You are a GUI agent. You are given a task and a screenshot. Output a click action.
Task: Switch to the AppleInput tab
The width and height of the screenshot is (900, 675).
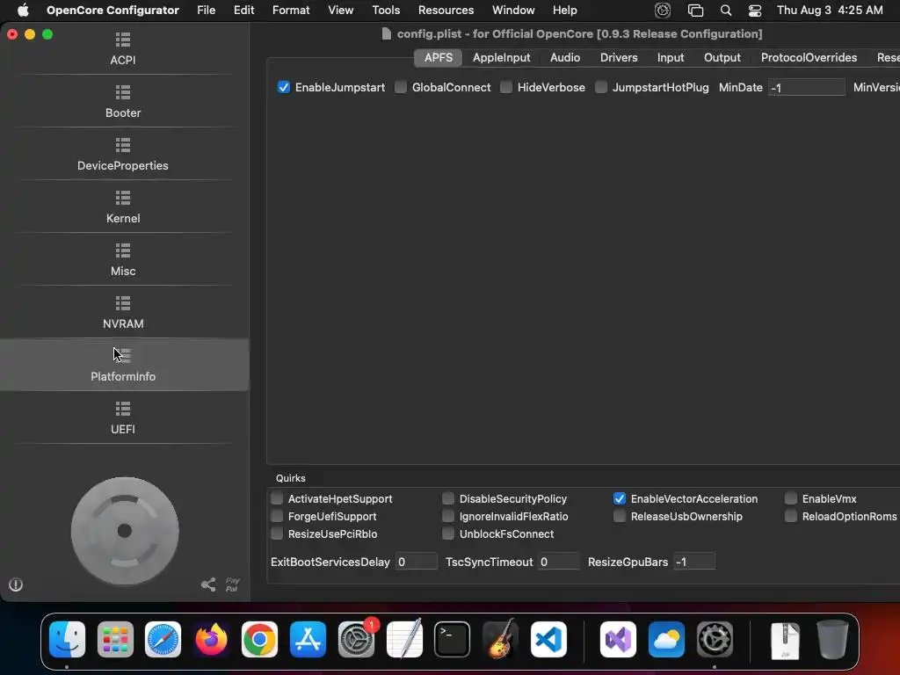coord(501,57)
